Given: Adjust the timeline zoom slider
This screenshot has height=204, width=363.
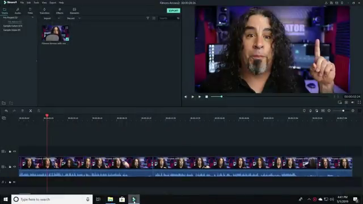Looking at the screenshot, I should [x=343, y=111].
